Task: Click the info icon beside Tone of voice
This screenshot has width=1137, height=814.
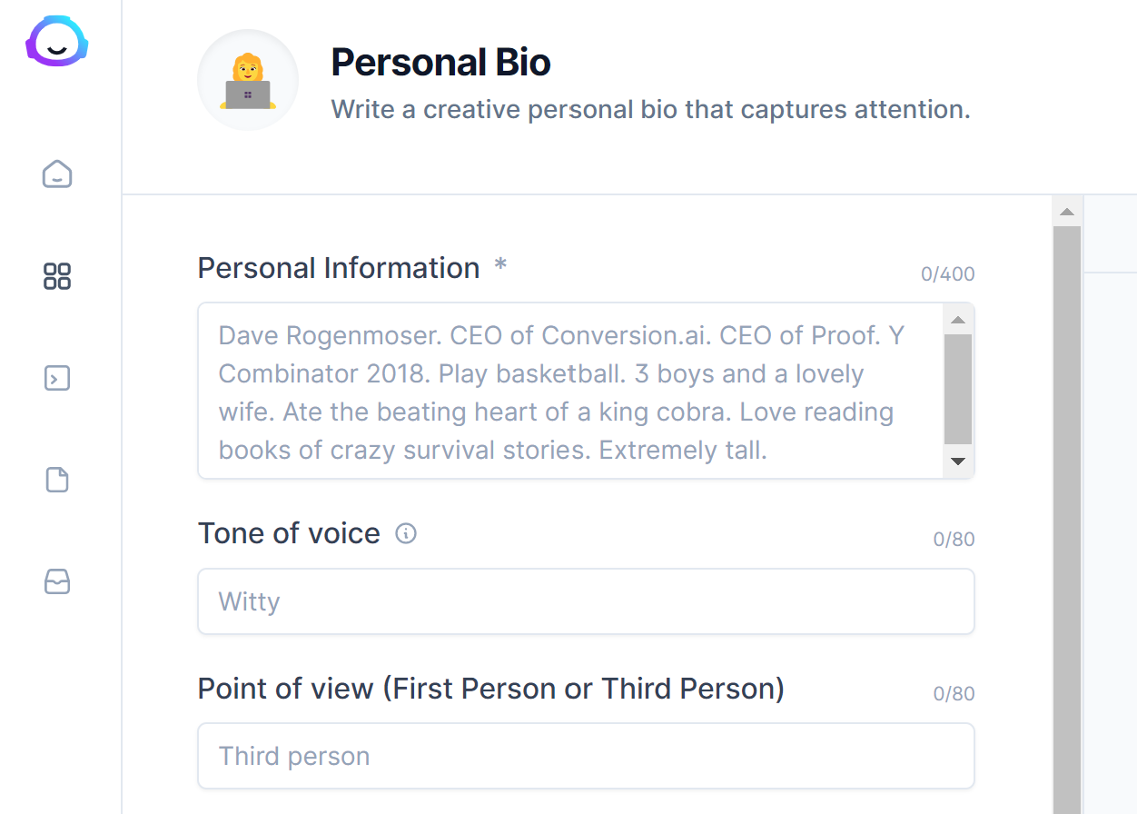Action: [406, 533]
